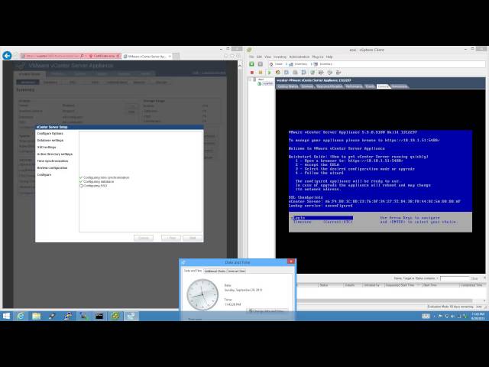Open the Help menu in vSphere Client
Image resolution: width=489 pixels, height=367 pixels.
329,57
